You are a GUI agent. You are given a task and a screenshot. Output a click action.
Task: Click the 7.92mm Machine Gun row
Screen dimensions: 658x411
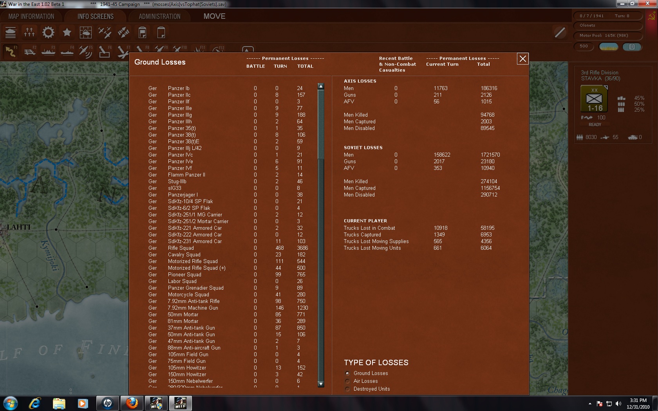[228, 308]
